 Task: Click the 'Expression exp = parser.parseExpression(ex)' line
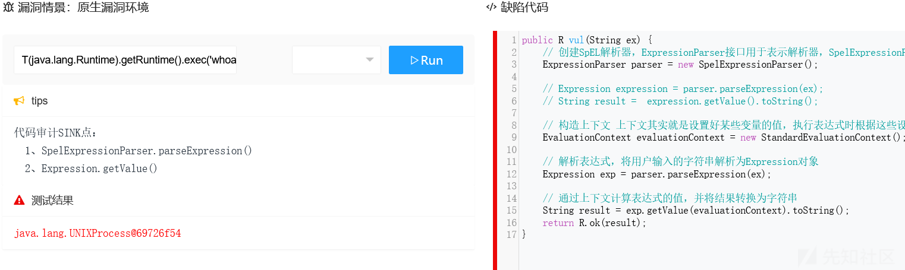(x=656, y=174)
